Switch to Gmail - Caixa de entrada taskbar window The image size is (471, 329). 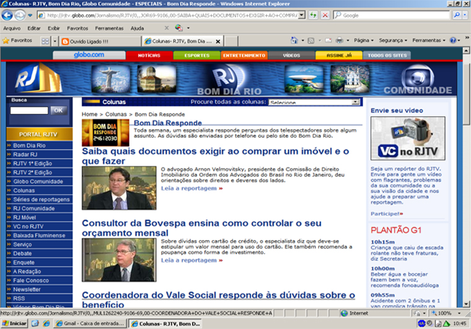90,323
